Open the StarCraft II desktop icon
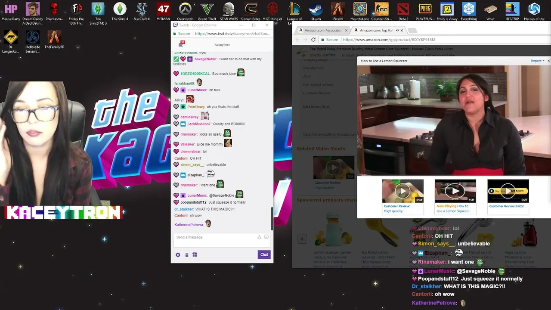 click(142, 12)
